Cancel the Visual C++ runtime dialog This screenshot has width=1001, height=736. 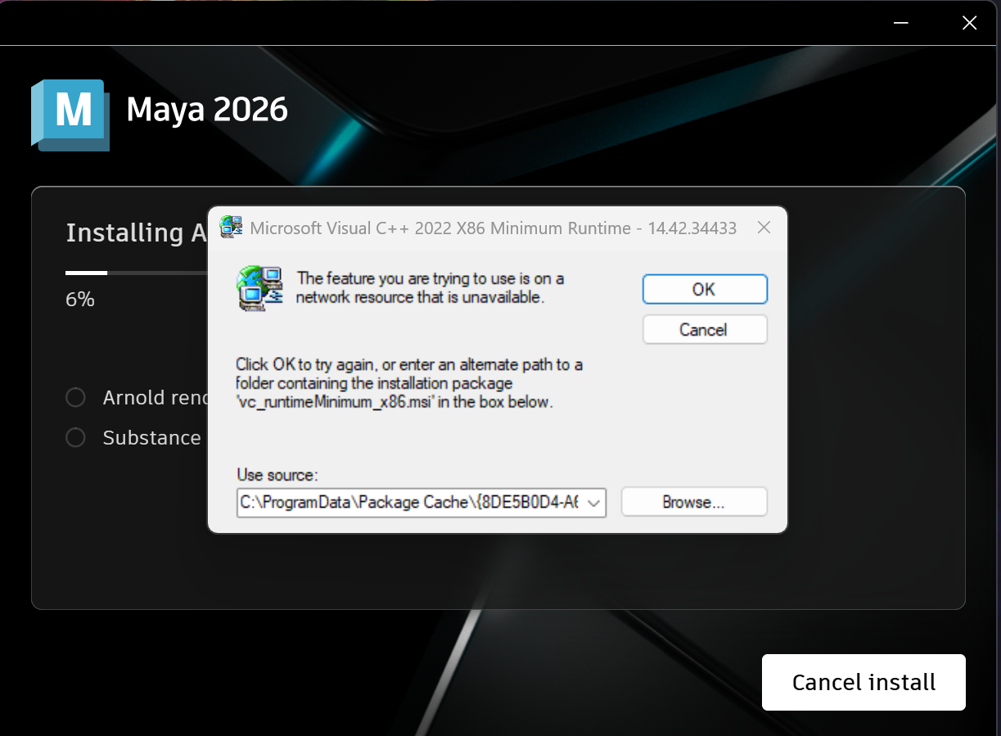click(705, 330)
